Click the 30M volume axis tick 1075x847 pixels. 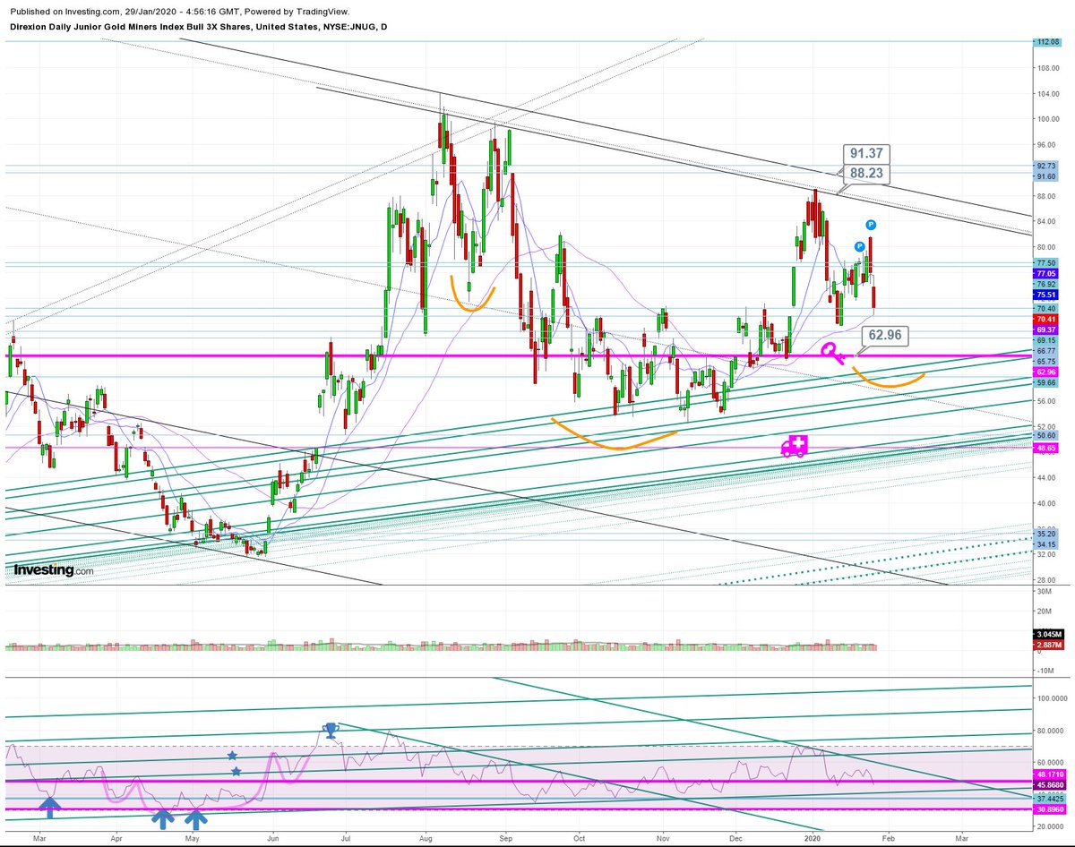tap(1043, 593)
